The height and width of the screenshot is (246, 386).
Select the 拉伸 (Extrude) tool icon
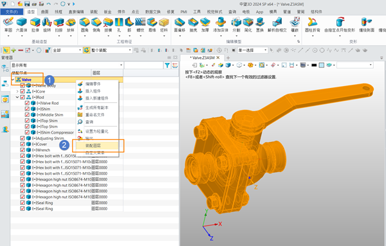(x=35, y=22)
